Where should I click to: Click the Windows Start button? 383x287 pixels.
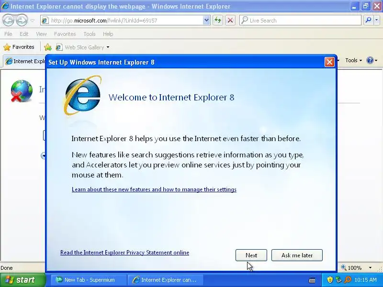click(23, 280)
